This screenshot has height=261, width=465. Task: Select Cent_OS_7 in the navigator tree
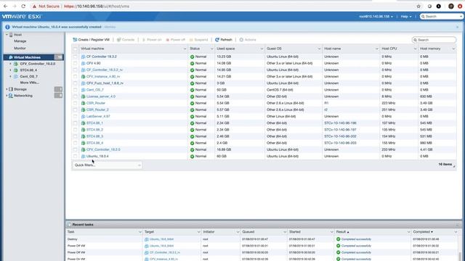click(x=29, y=76)
